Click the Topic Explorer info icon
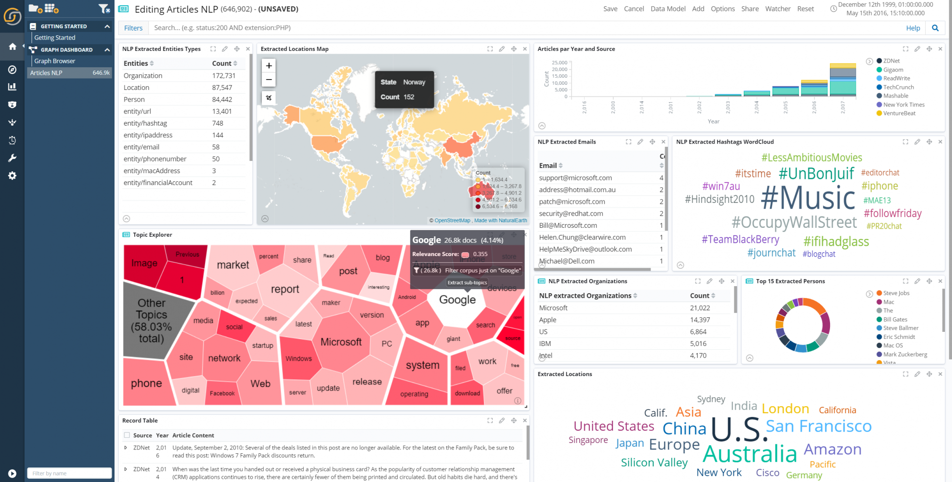The width and height of the screenshot is (952, 482). (x=518, y=401)
